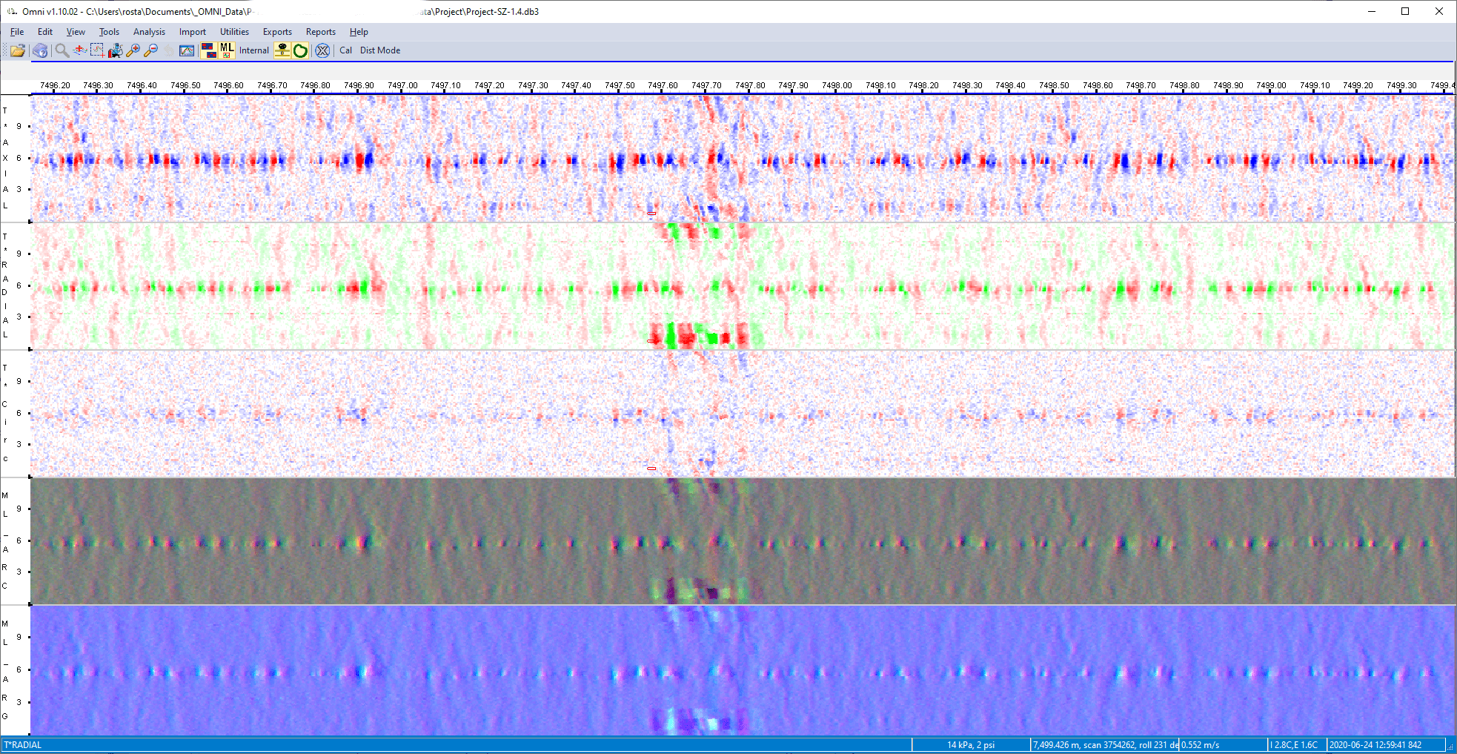Click the small red marker in the T*RADIAL panel
1457x754 pixels.
(x=651, y=341)
